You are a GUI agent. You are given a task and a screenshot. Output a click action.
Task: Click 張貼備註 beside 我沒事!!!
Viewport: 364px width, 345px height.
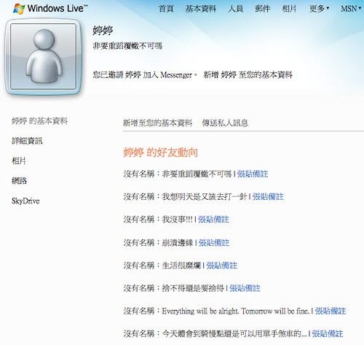[213, 220]
